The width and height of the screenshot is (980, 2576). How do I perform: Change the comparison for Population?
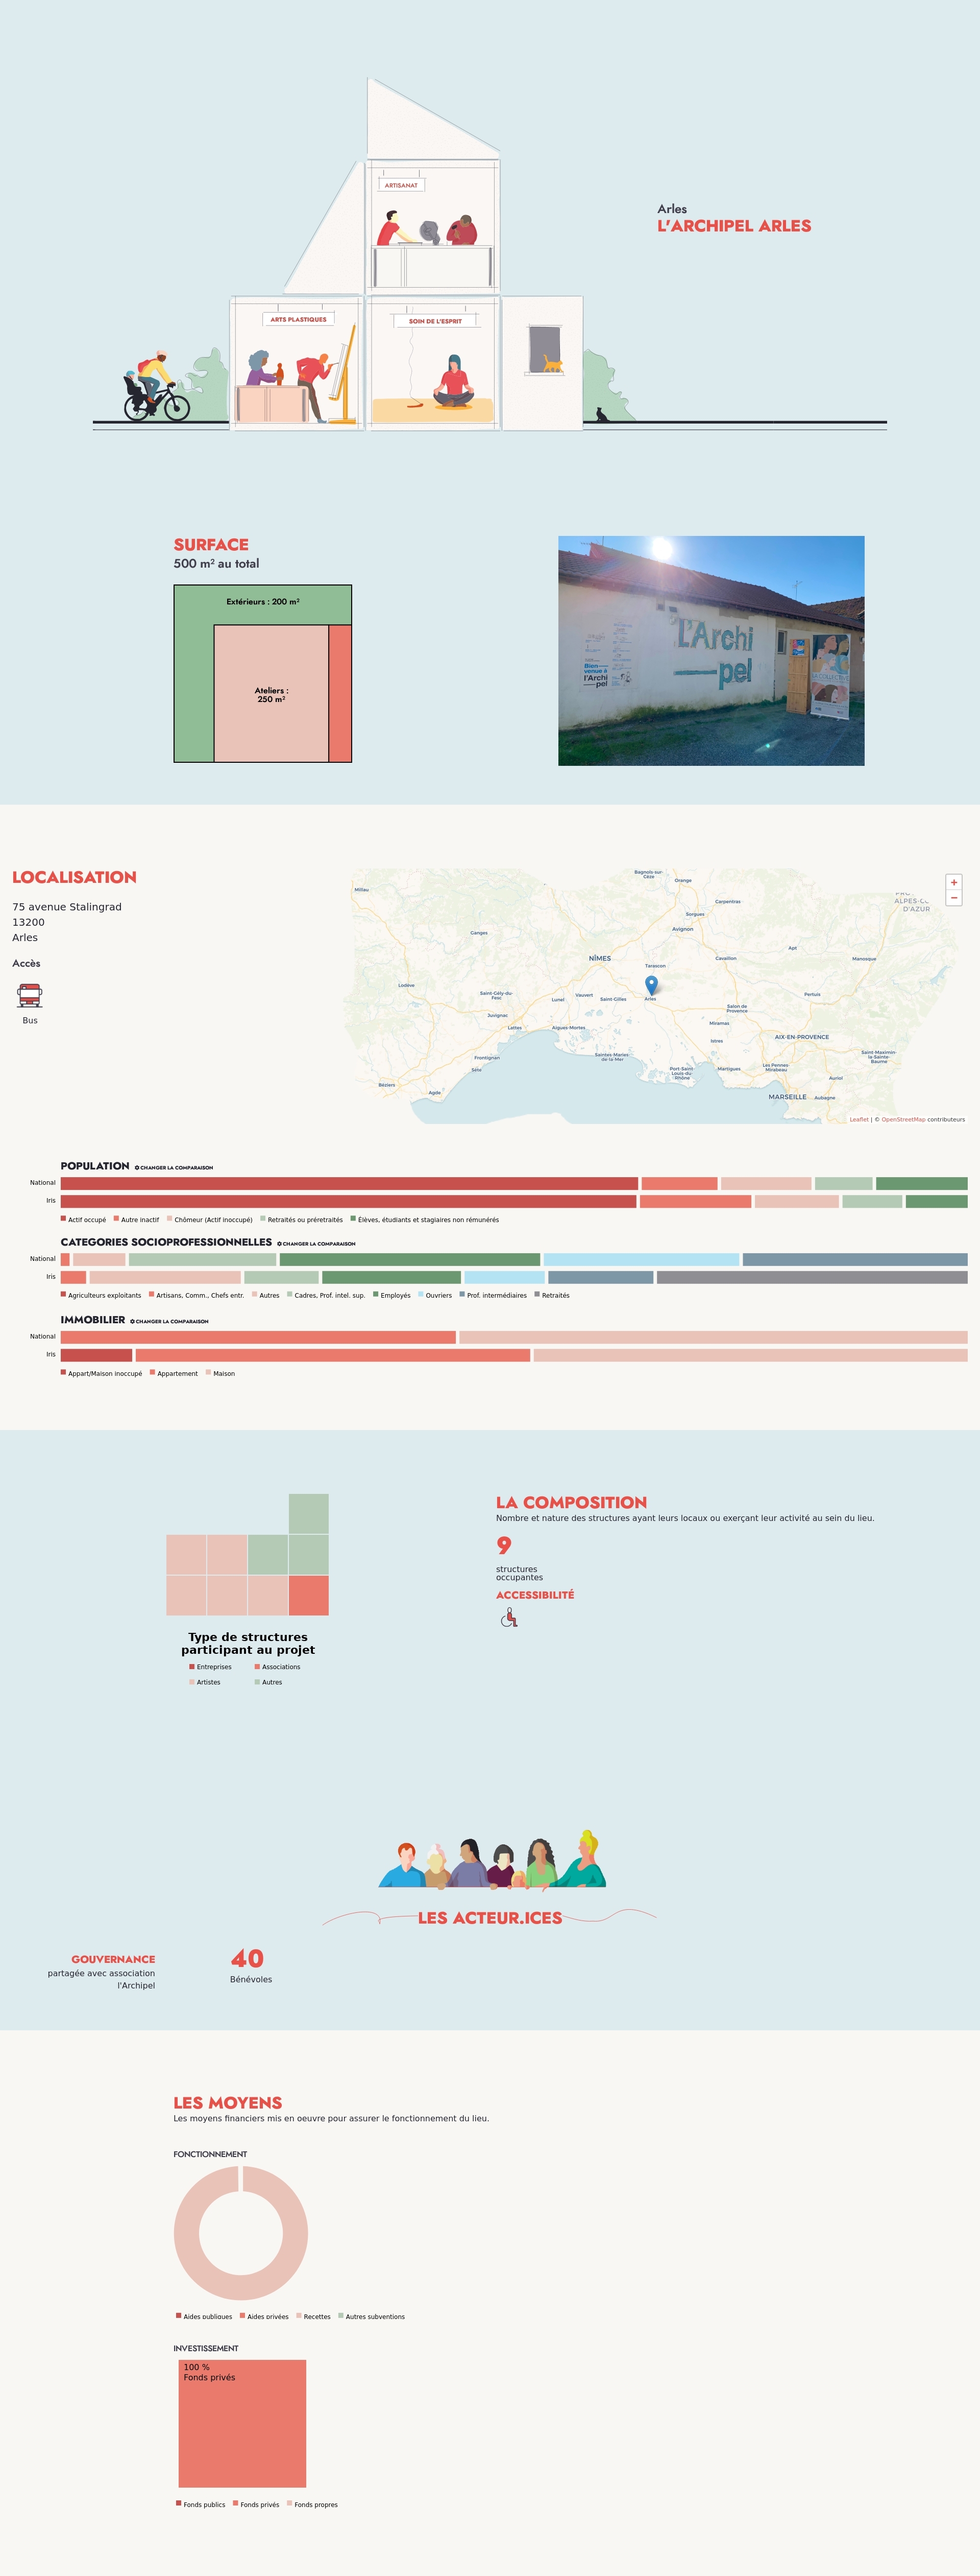(175, 1167)
